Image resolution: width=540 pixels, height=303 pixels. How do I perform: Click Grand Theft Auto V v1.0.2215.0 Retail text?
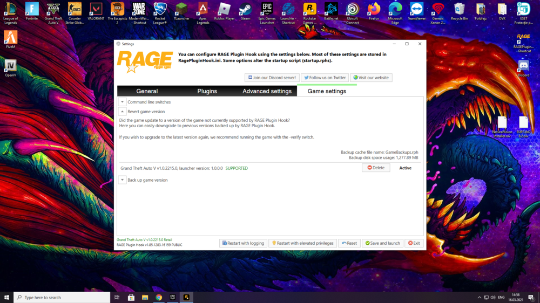[x=144, y=240]
